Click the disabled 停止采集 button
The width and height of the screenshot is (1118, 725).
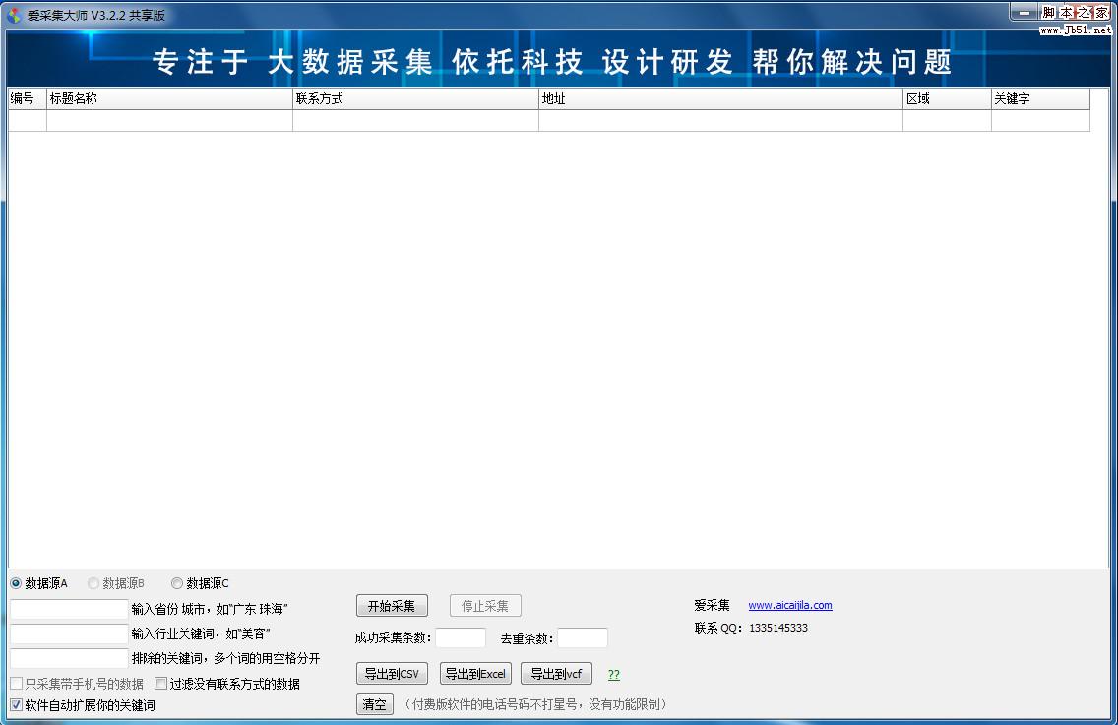point(484,605)
